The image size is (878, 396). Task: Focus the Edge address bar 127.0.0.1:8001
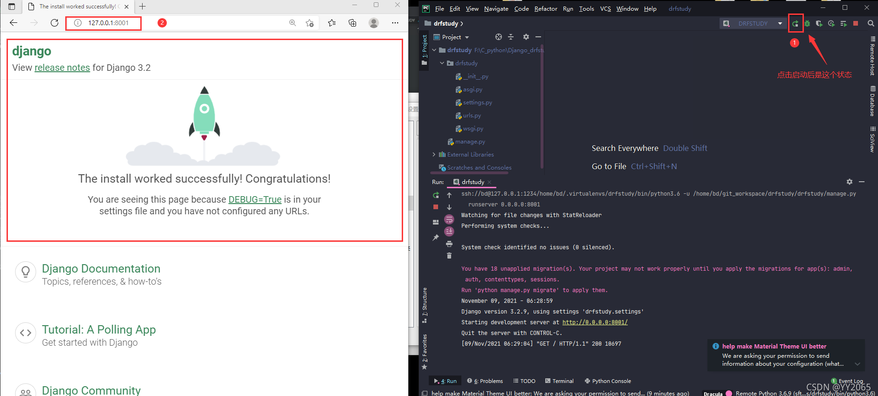click(x=108, y=23)
